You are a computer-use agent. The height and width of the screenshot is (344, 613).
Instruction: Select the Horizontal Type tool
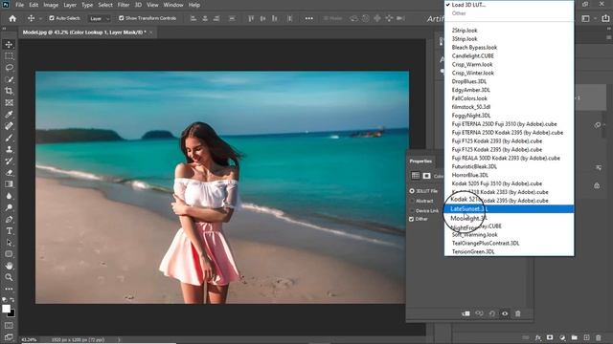tap(9, 231)
